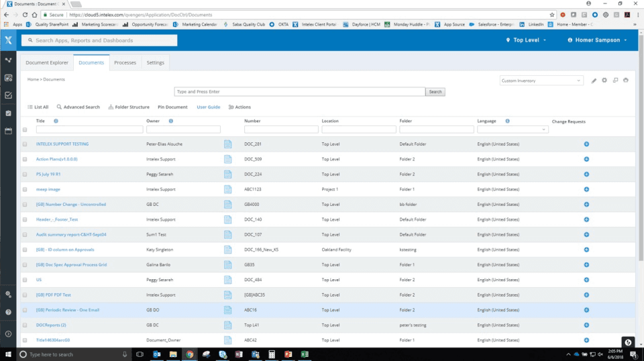Viewport: 644px width, 361px height.
Task: Click the Pin Document option
Action: [172, 107]
